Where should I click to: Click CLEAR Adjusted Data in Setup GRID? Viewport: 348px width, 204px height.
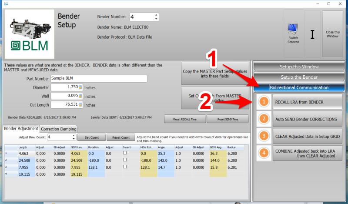(308, 136)
